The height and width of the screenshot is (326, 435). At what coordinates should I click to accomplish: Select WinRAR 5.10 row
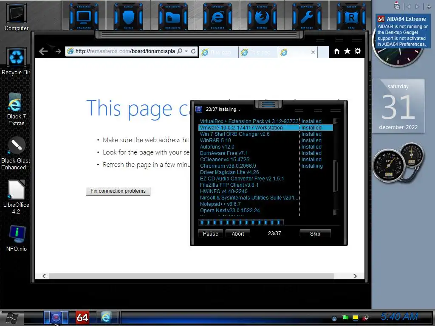(x=266, y=141)
